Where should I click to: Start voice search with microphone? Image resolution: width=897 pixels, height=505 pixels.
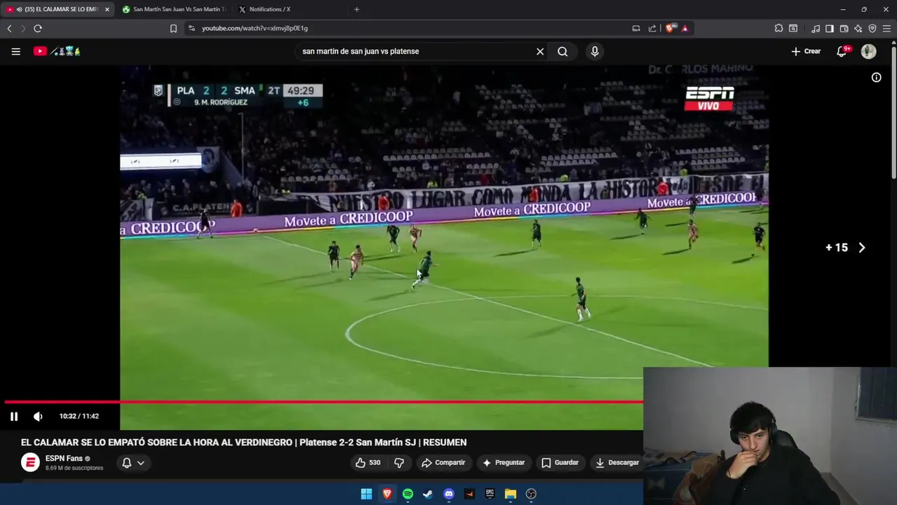[595, 51]
